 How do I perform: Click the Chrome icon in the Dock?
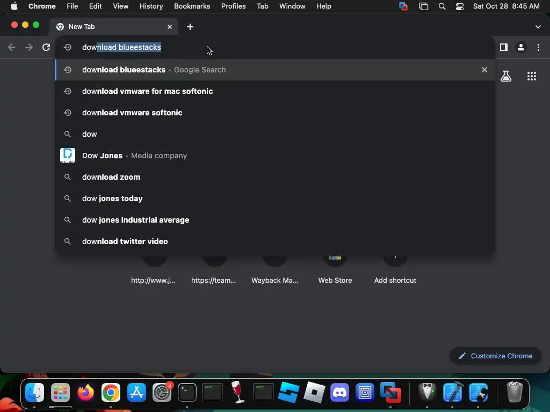click(x=111, y=392)
